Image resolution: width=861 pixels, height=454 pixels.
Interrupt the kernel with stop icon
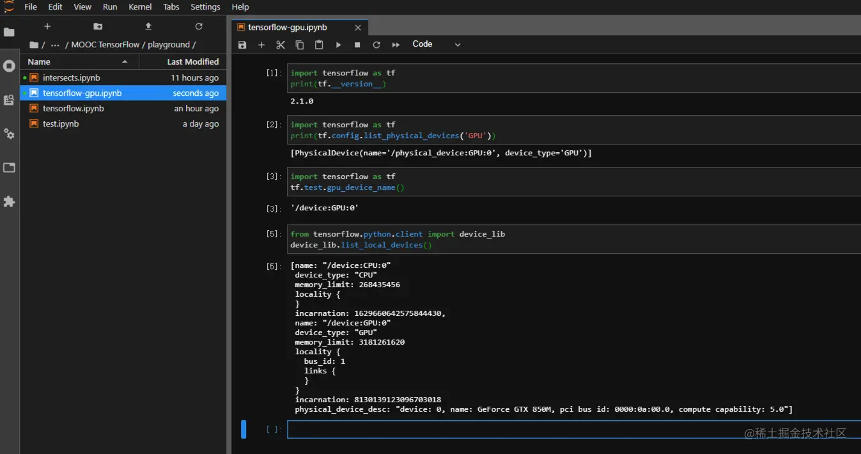point(357,45)
